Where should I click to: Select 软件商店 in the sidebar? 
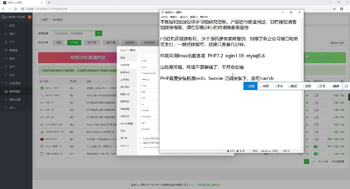point(15,91)
